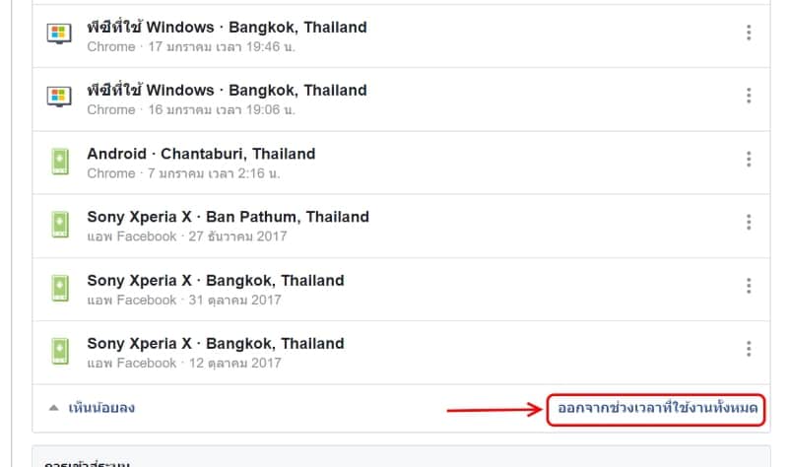Image resolution: width=788 pixels, height=467 pixels.
Task: Open options menu for 17 มกราคม Windows session
Action: (749, 33)
